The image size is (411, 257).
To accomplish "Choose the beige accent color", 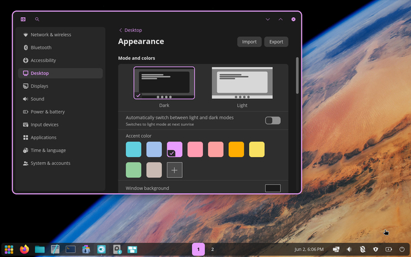I will coord(154,170).
